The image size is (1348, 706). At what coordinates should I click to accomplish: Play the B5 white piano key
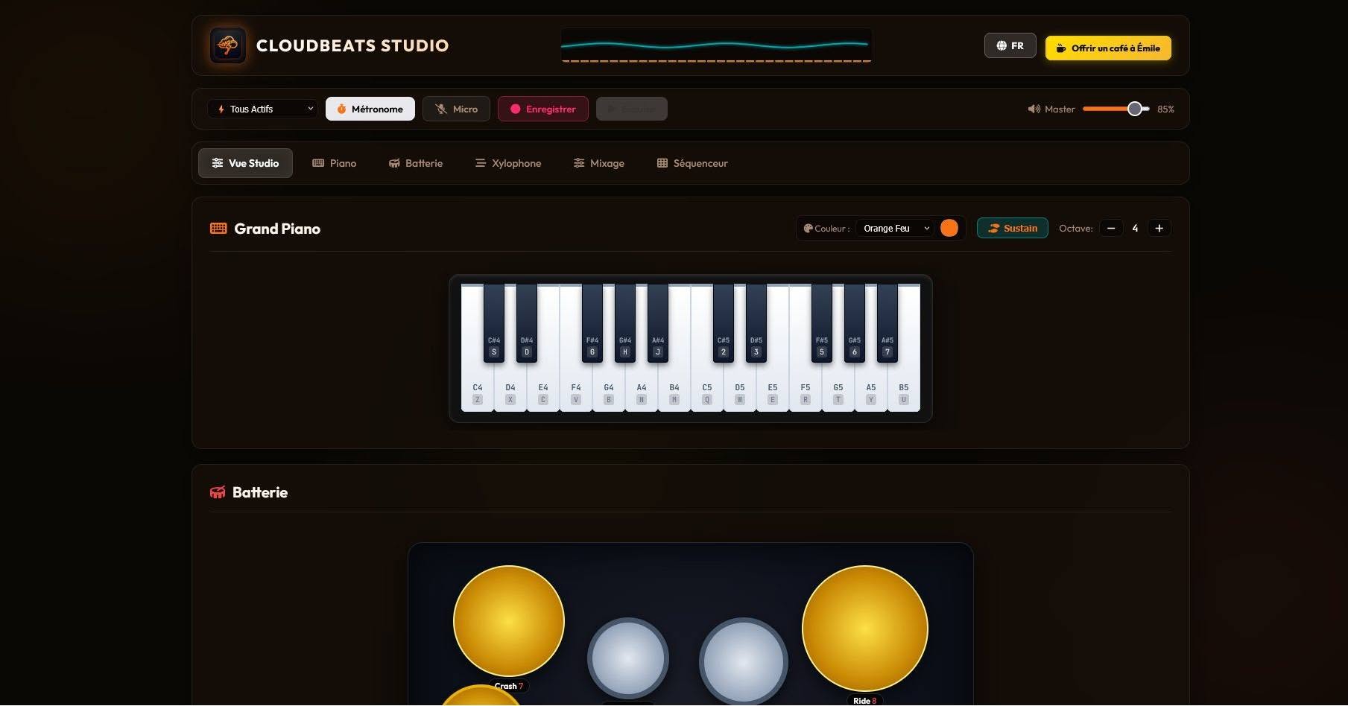904,387
